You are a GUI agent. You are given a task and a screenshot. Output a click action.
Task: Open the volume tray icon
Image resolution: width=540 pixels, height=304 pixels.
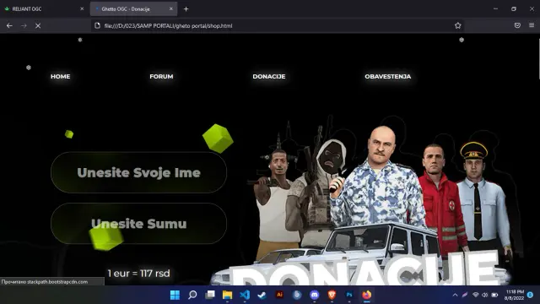[485, 295]
